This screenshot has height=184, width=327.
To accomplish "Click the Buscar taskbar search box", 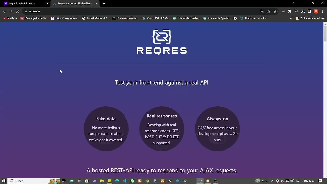I will click(x=34, y=181).
